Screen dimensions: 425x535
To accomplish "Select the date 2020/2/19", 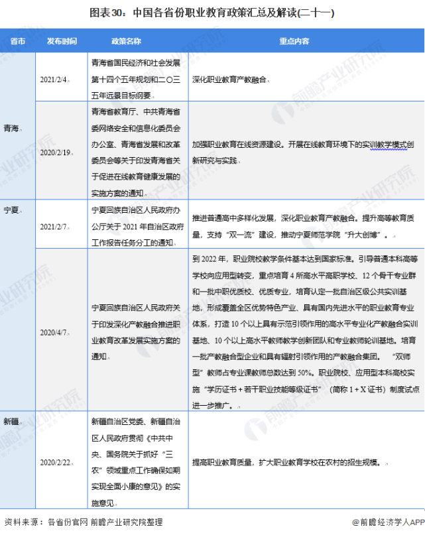I will [56, 152].
